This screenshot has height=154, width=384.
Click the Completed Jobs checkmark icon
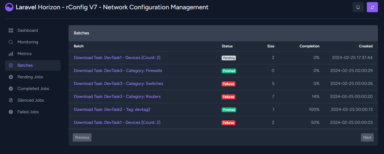point(11,89)
